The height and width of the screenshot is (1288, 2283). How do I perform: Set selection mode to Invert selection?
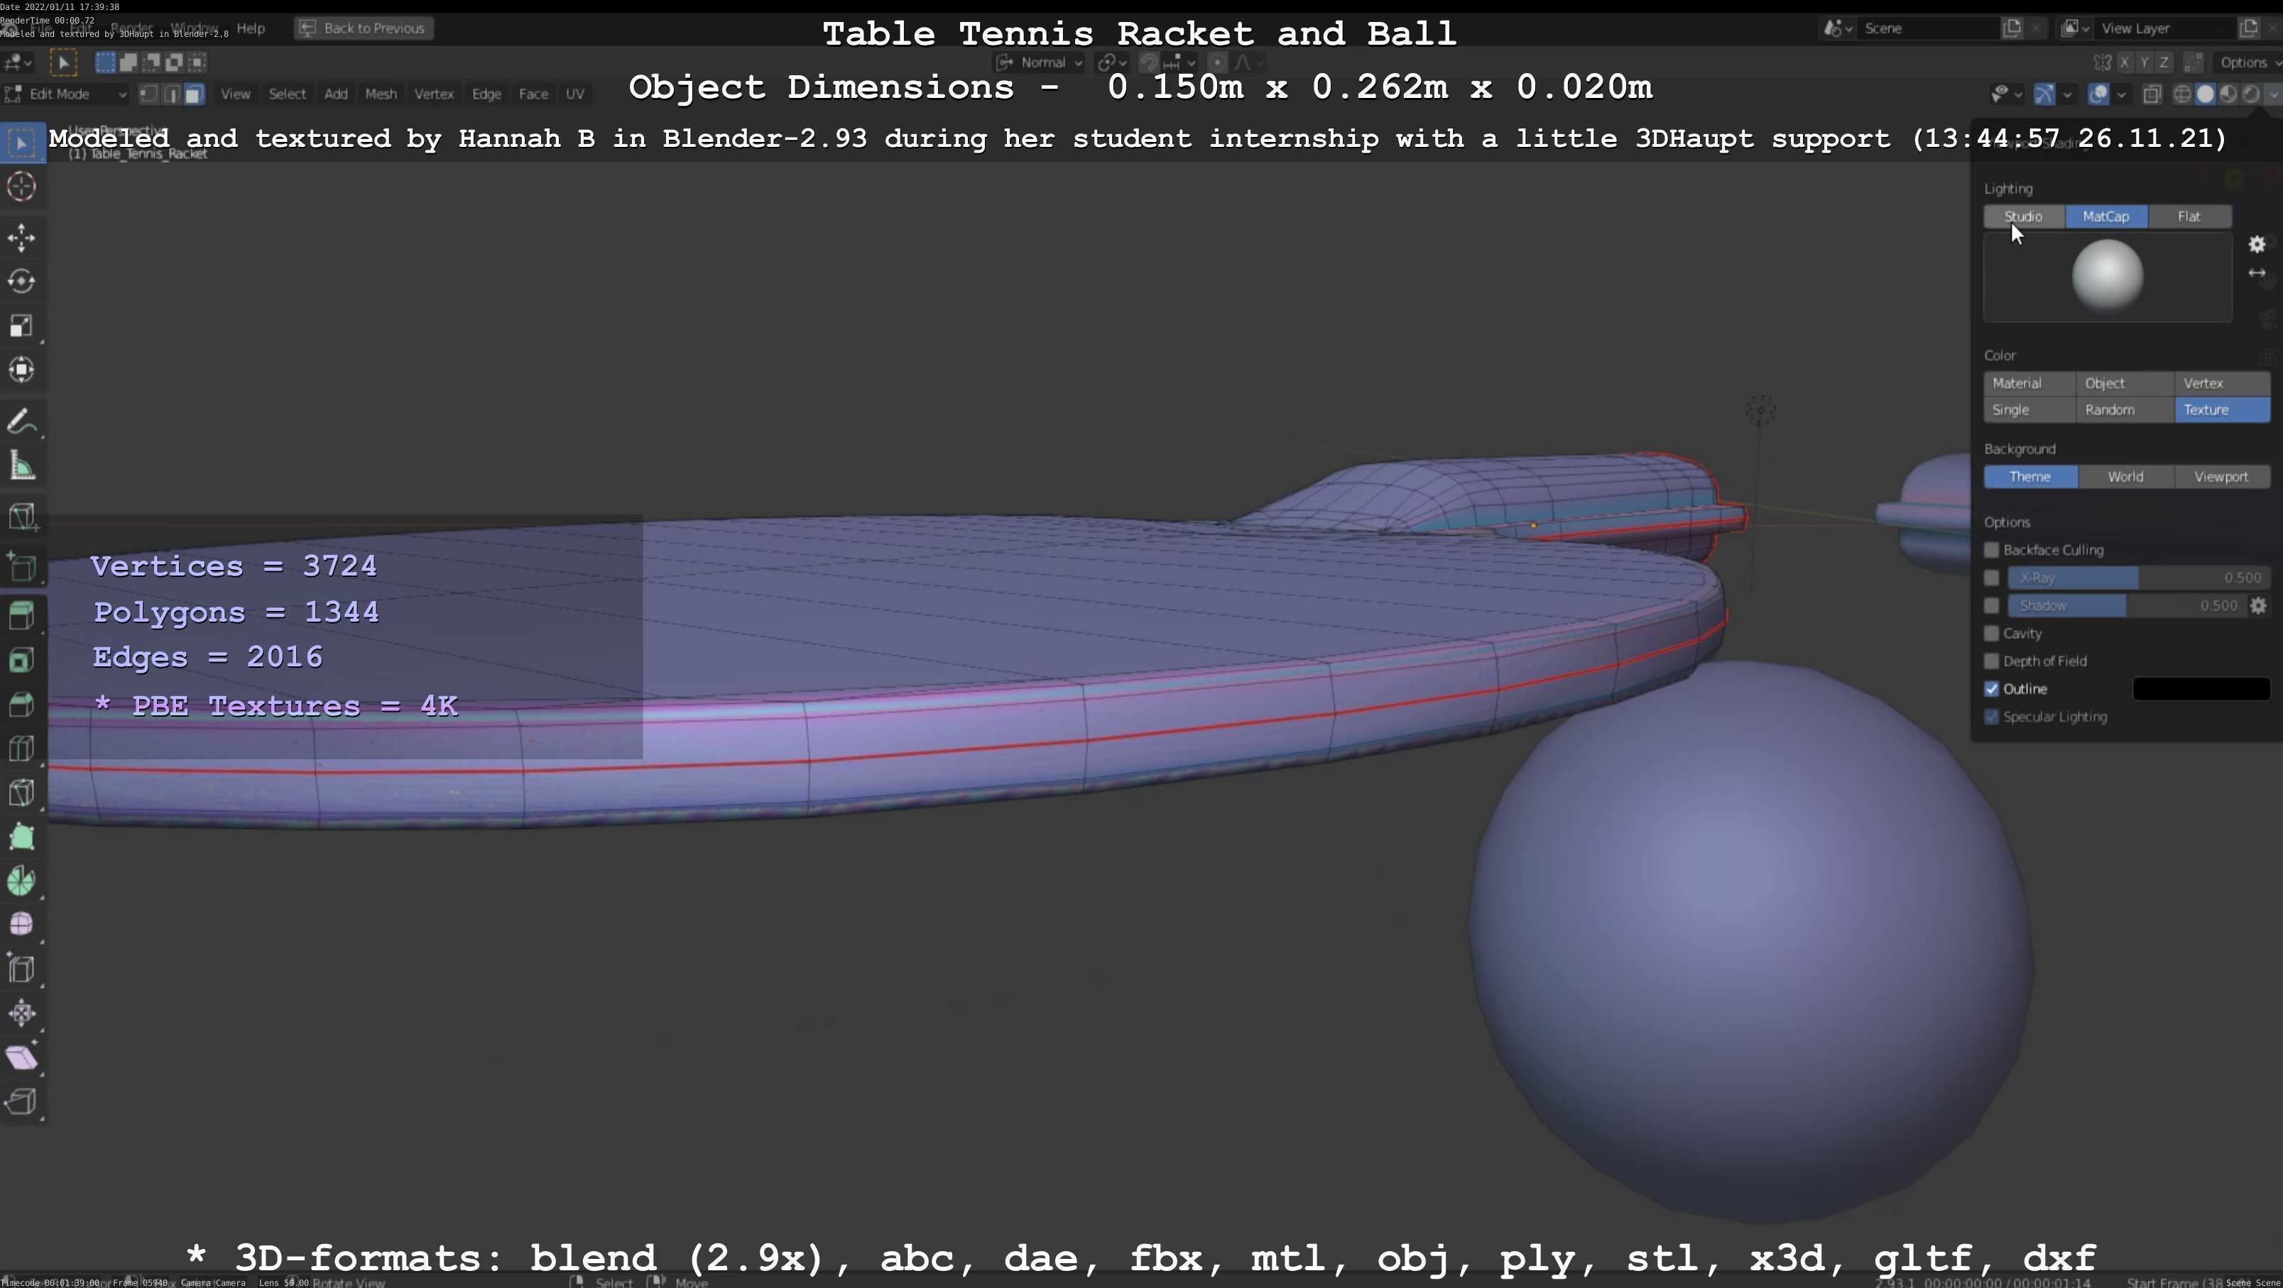(x=175, y=63)
